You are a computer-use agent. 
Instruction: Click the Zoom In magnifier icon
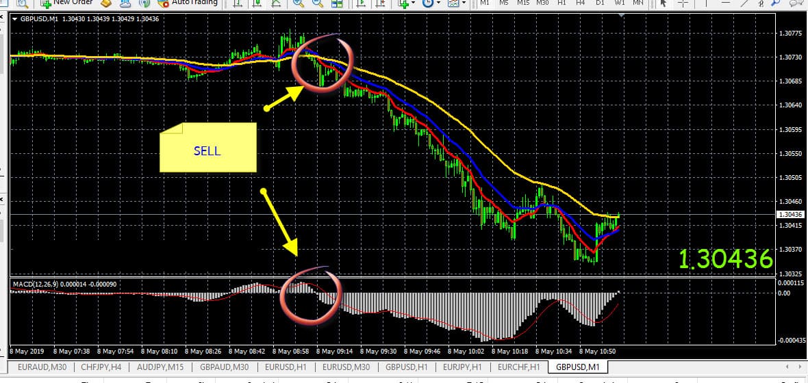tap(299, 3)
